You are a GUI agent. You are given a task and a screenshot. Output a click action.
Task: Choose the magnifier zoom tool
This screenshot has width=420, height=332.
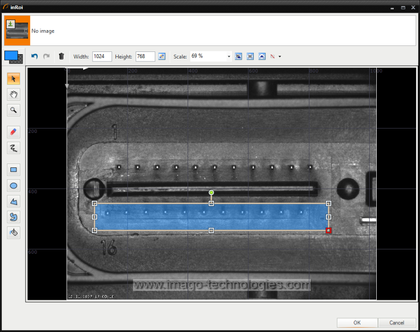tap(14, 110)
